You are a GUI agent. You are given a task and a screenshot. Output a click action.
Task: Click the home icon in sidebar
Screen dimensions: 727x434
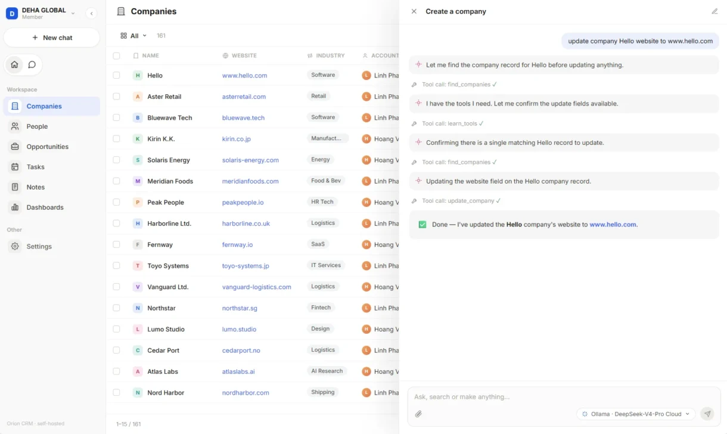[14, 64]
